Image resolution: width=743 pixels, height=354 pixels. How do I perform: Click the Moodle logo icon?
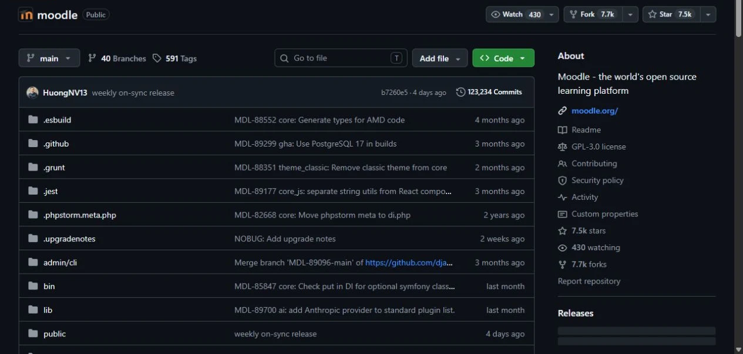coord(26,15)
